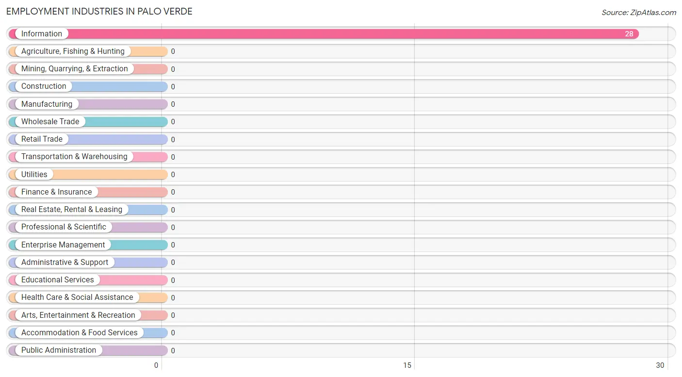The image size is (682, 377).
Task: Select the Finance & Insurance label
Action: coord(56,192)
